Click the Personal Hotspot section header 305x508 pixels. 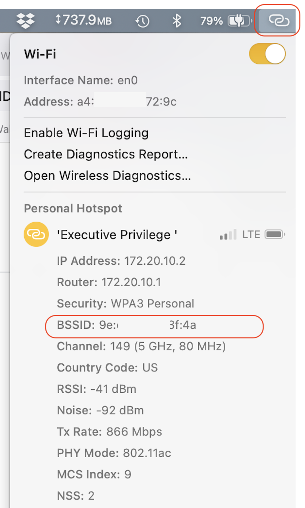(73, 208)
